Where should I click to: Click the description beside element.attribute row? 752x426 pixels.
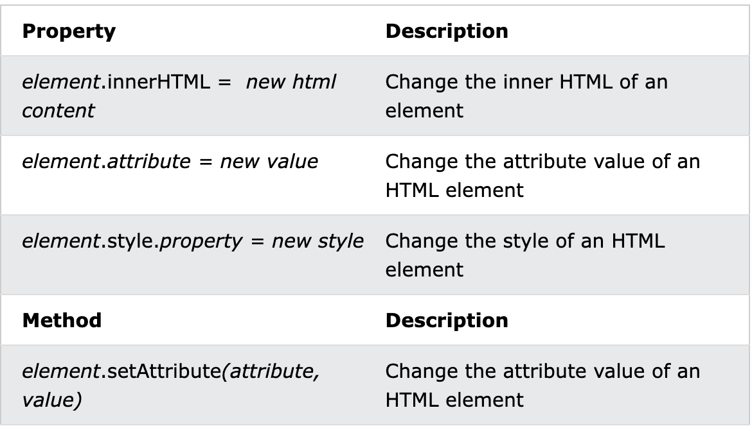point(542,175)
